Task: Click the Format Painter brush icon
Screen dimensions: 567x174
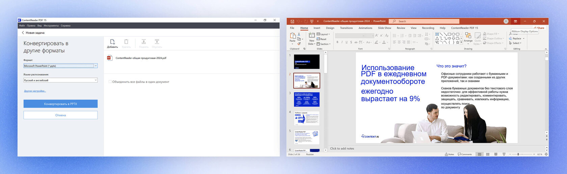Action: coord(299,43)
